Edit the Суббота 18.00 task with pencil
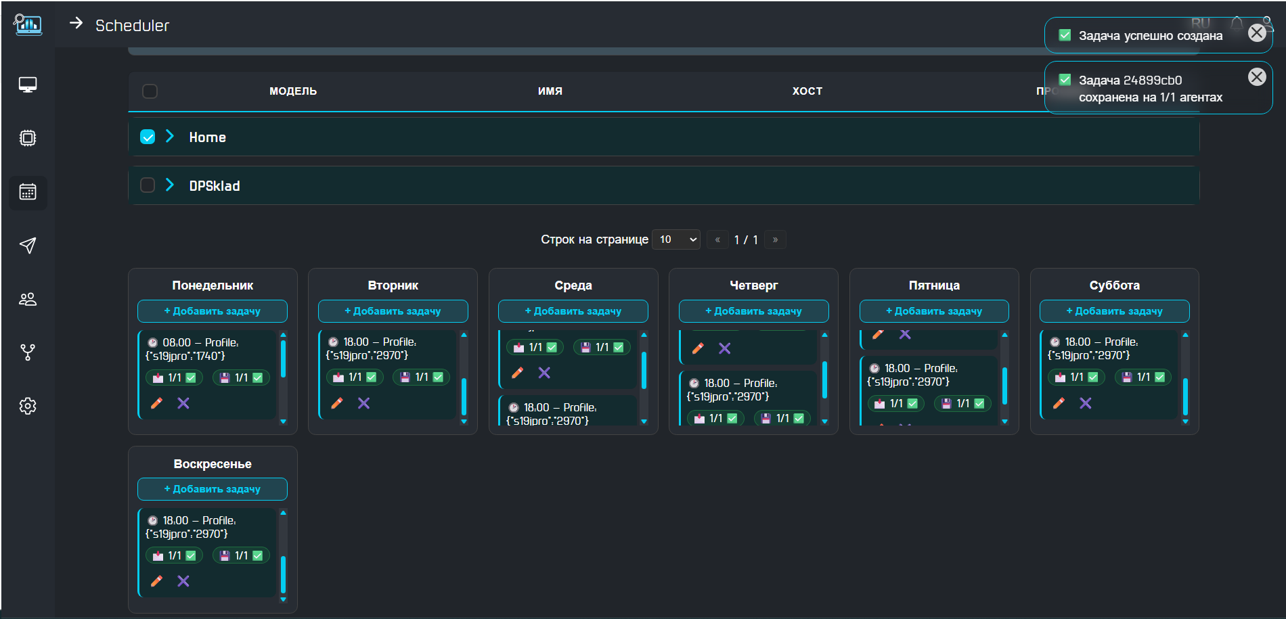The height and width of the screenshot is (619, 1286). [x=1059, y=403]
